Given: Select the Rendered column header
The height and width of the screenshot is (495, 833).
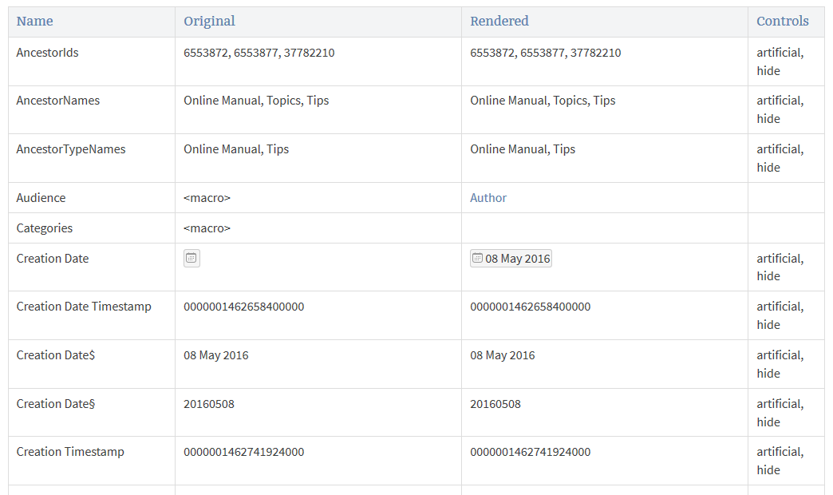Looking at the screenshot, I should 499,22.
